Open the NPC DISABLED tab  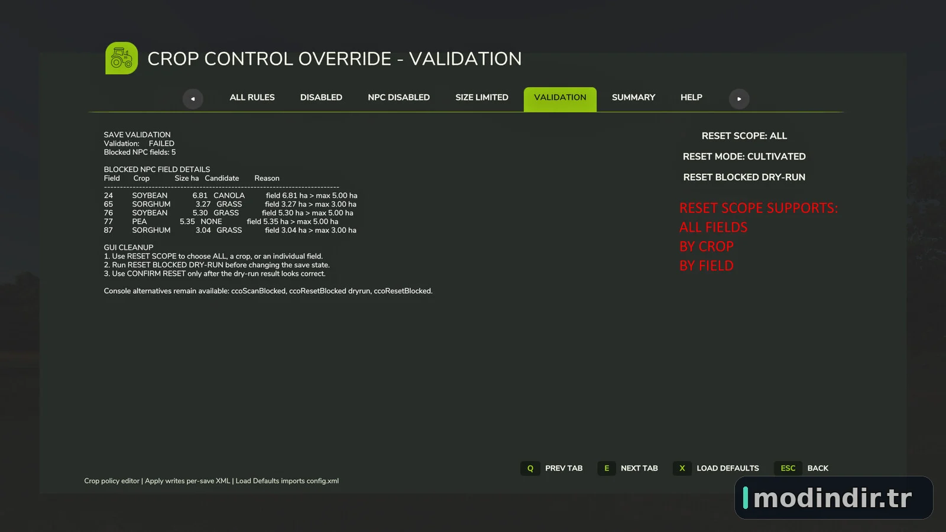pos(399,98)
